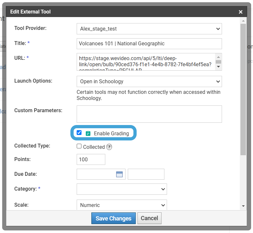The width and height of the screenshot is (253, 233).
Task: Open the Scale dropdown set to Numeric
Action: 122,205
